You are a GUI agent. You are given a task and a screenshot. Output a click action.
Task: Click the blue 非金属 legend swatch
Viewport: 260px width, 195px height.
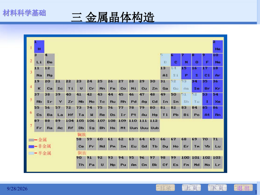pos(31,147)
